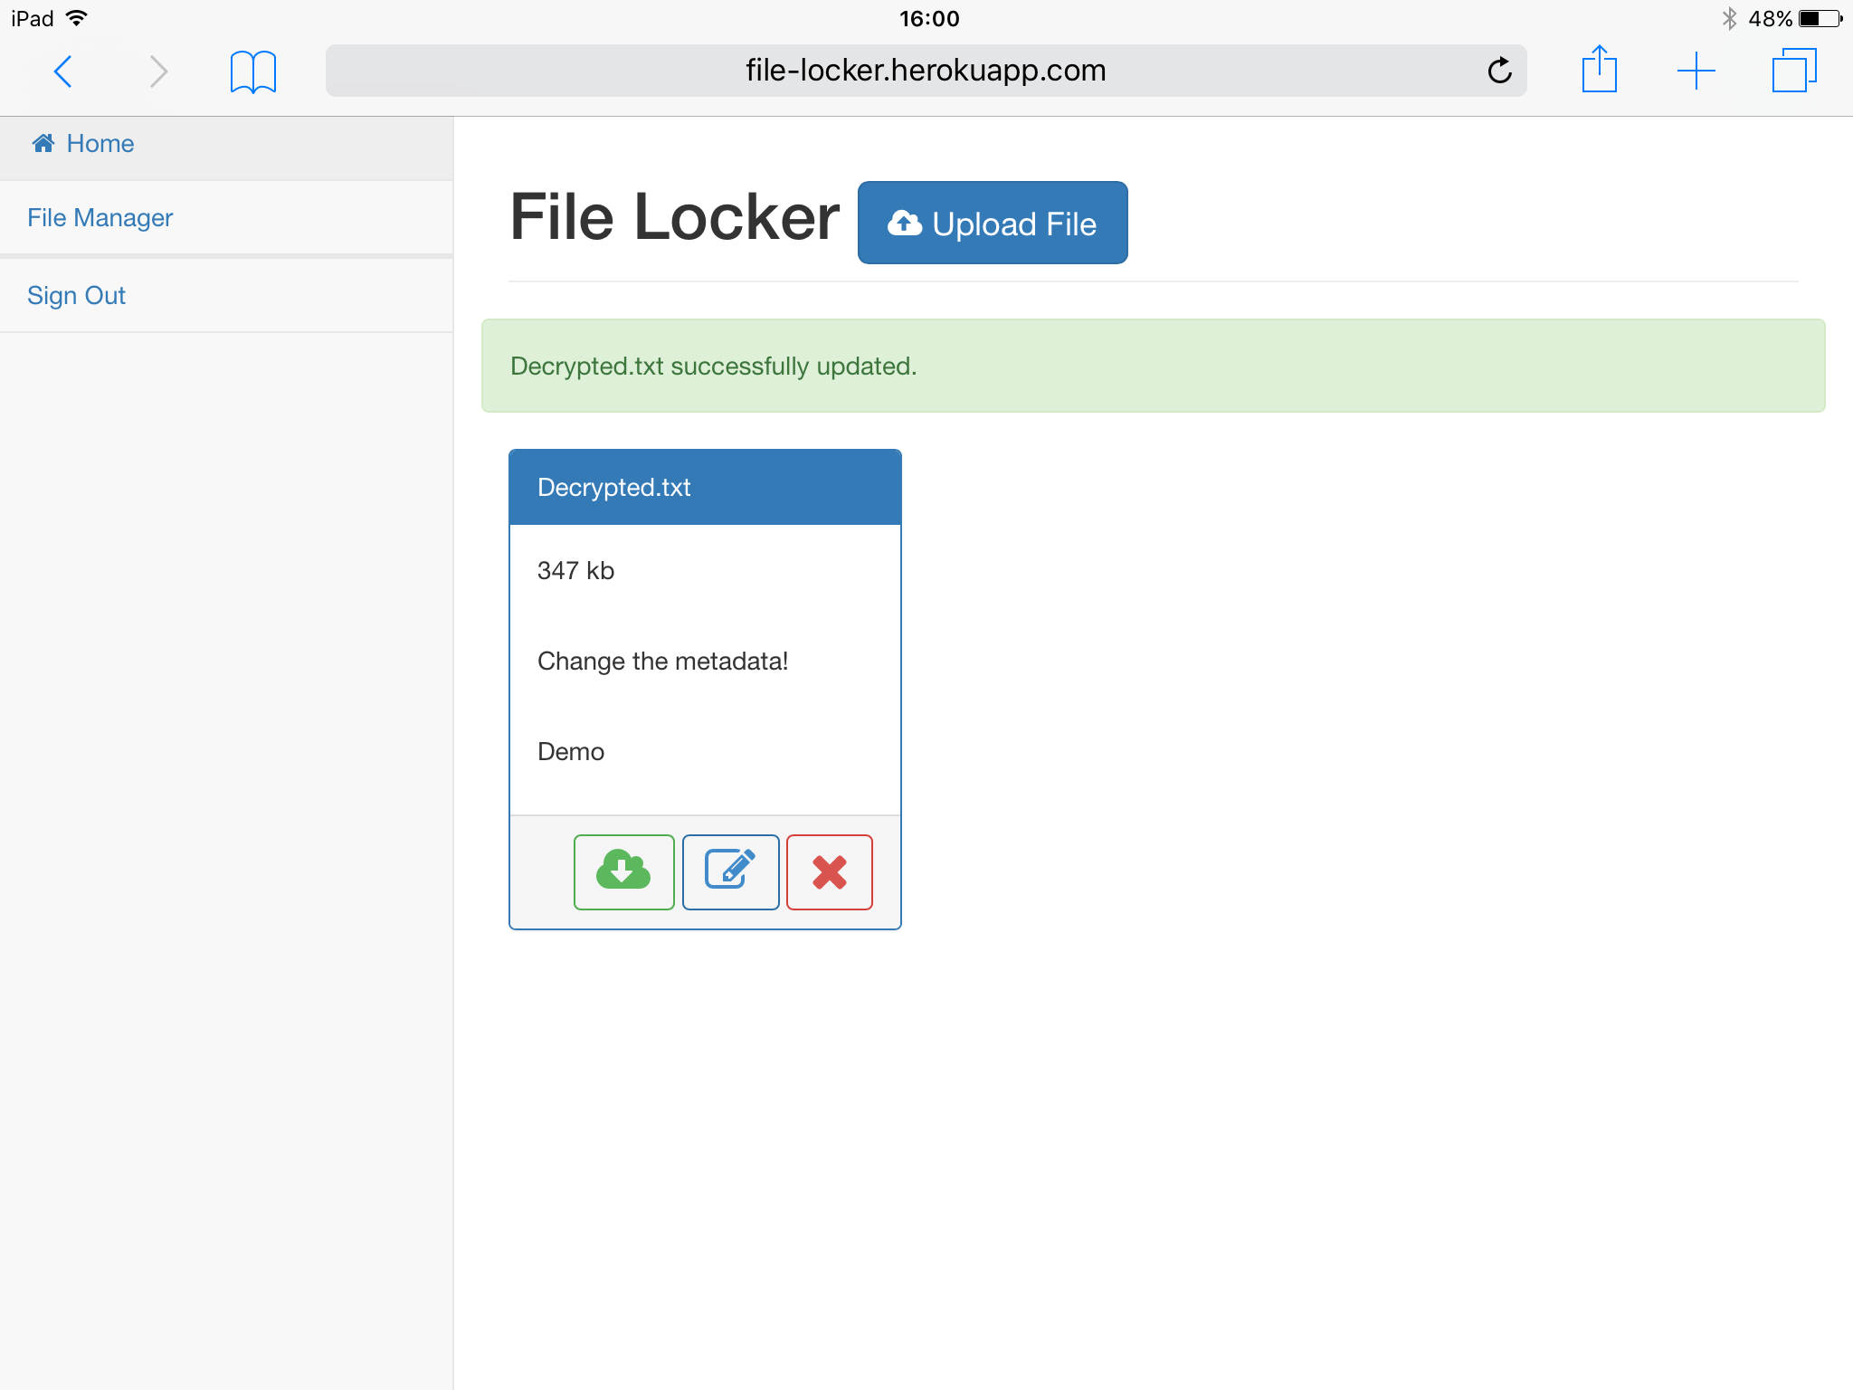This screenshot has width=1853, height=1390.
Task: Show all open tabs icon
Action: coord(1793,71)
